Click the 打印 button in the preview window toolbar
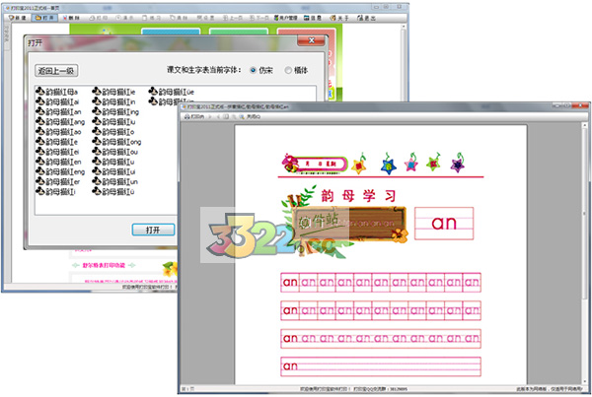The image size is (592, 397). [194, 117]
